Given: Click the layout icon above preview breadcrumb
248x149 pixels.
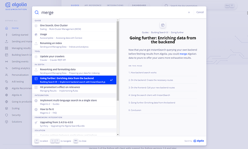Looking at the screenshot, I should coord(163,25).
